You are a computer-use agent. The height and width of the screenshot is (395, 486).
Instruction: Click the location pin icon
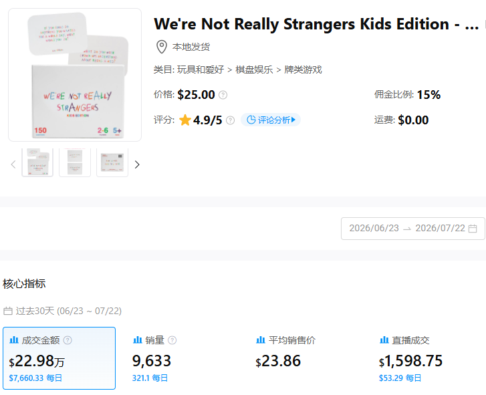(162, 47)
